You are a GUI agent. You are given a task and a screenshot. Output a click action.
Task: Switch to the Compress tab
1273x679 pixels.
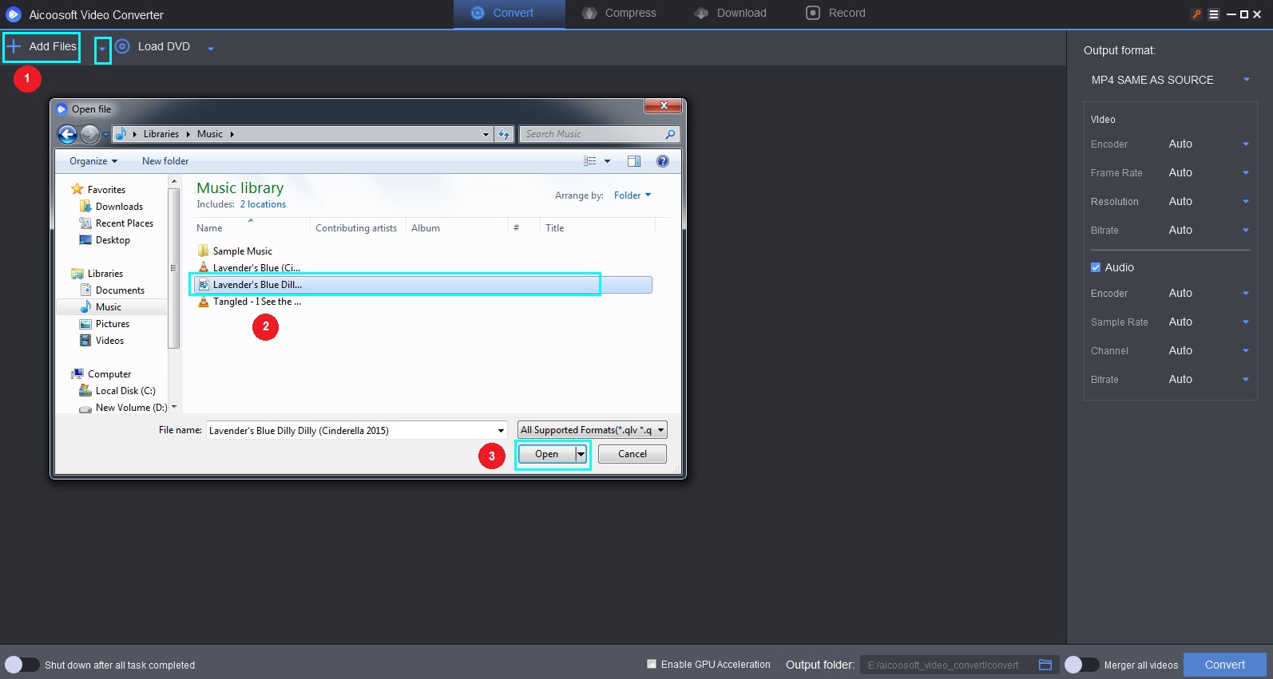[x=619, y=14]
